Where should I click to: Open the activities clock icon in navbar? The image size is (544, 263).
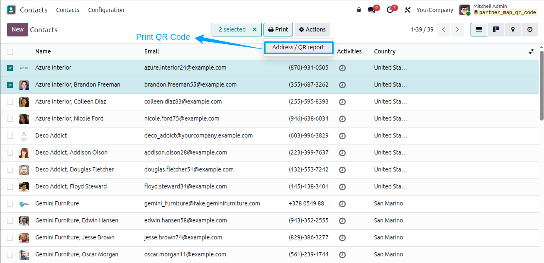(x=390, y=10)
